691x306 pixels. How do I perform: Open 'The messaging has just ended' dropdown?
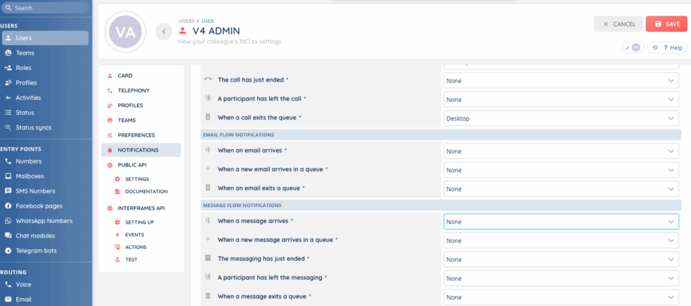pos(560,259)
